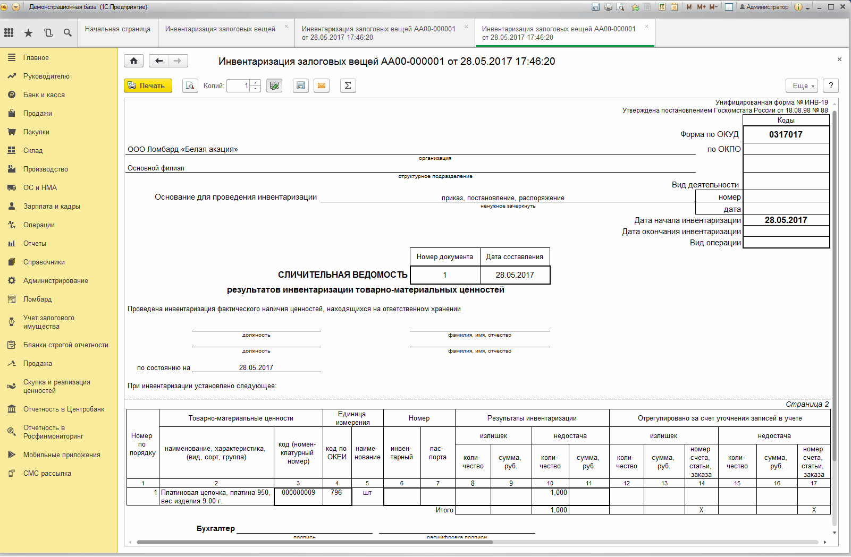The width and height of the screenshot is (851, 557).
Task: Open calendar icon in title bar
Action: click(x=675, y=7)
